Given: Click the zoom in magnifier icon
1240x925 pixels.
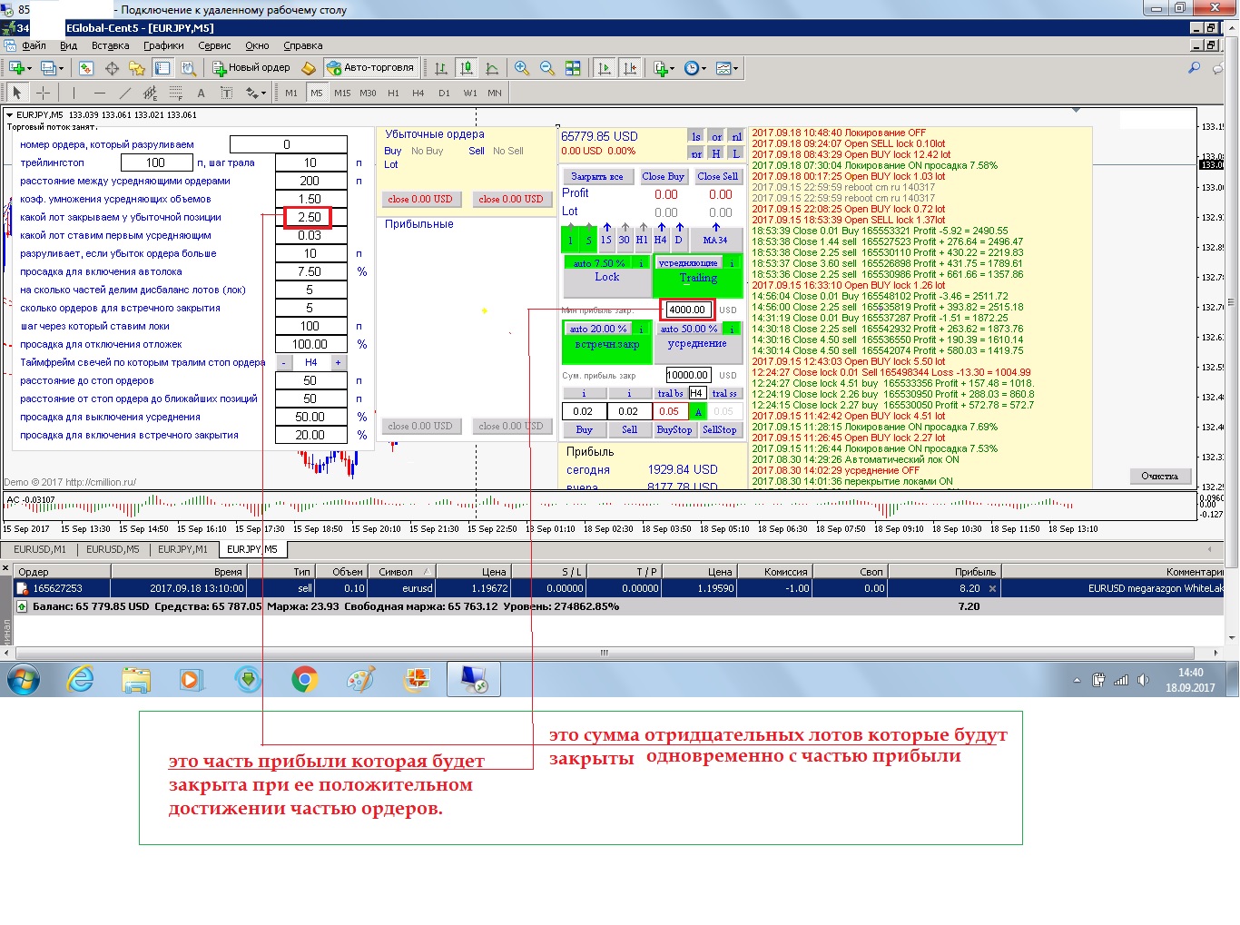Looking at the screenshot, I should point(522,68).
